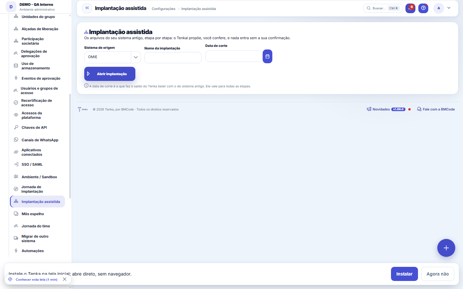Image resolution: width=463 pixels, height=289 pixels.
Task: Click the Instalar button
Action: [404, 274]
